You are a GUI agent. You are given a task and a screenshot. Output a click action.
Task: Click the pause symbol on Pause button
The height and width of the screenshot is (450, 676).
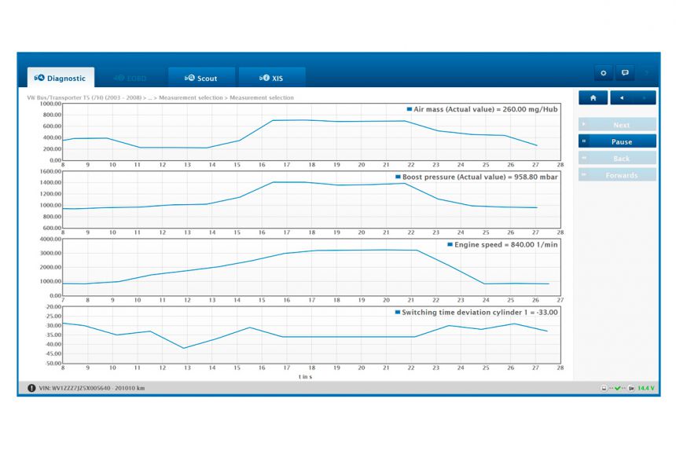(584, 141)
